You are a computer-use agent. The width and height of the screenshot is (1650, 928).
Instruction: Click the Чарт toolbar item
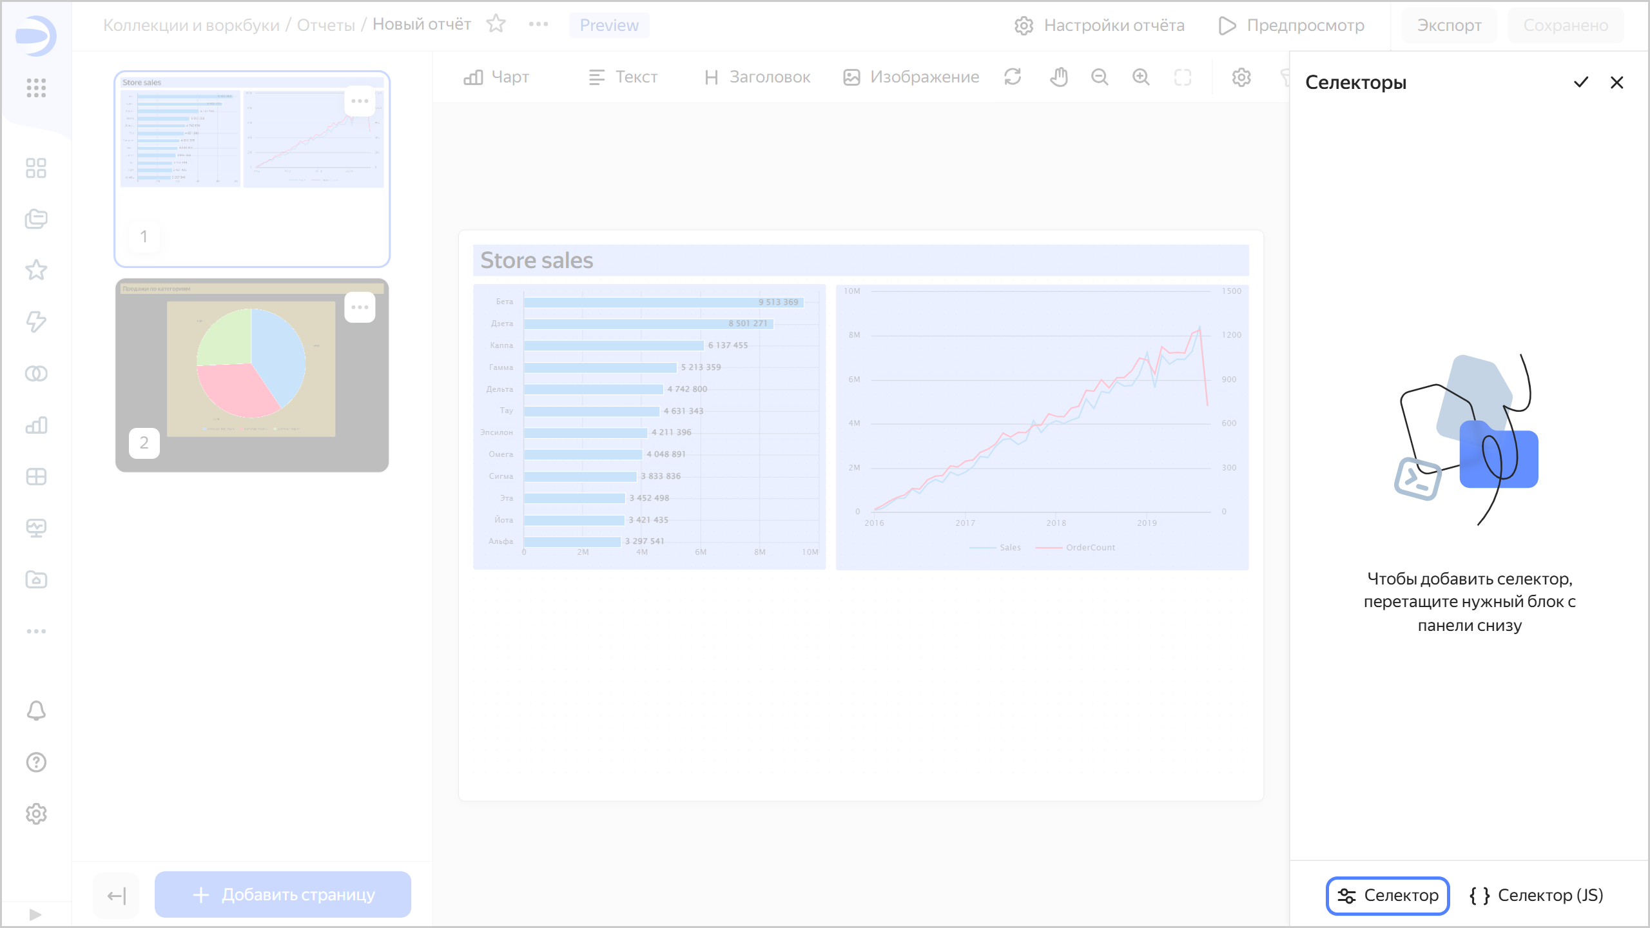click(x=496, y=77)
